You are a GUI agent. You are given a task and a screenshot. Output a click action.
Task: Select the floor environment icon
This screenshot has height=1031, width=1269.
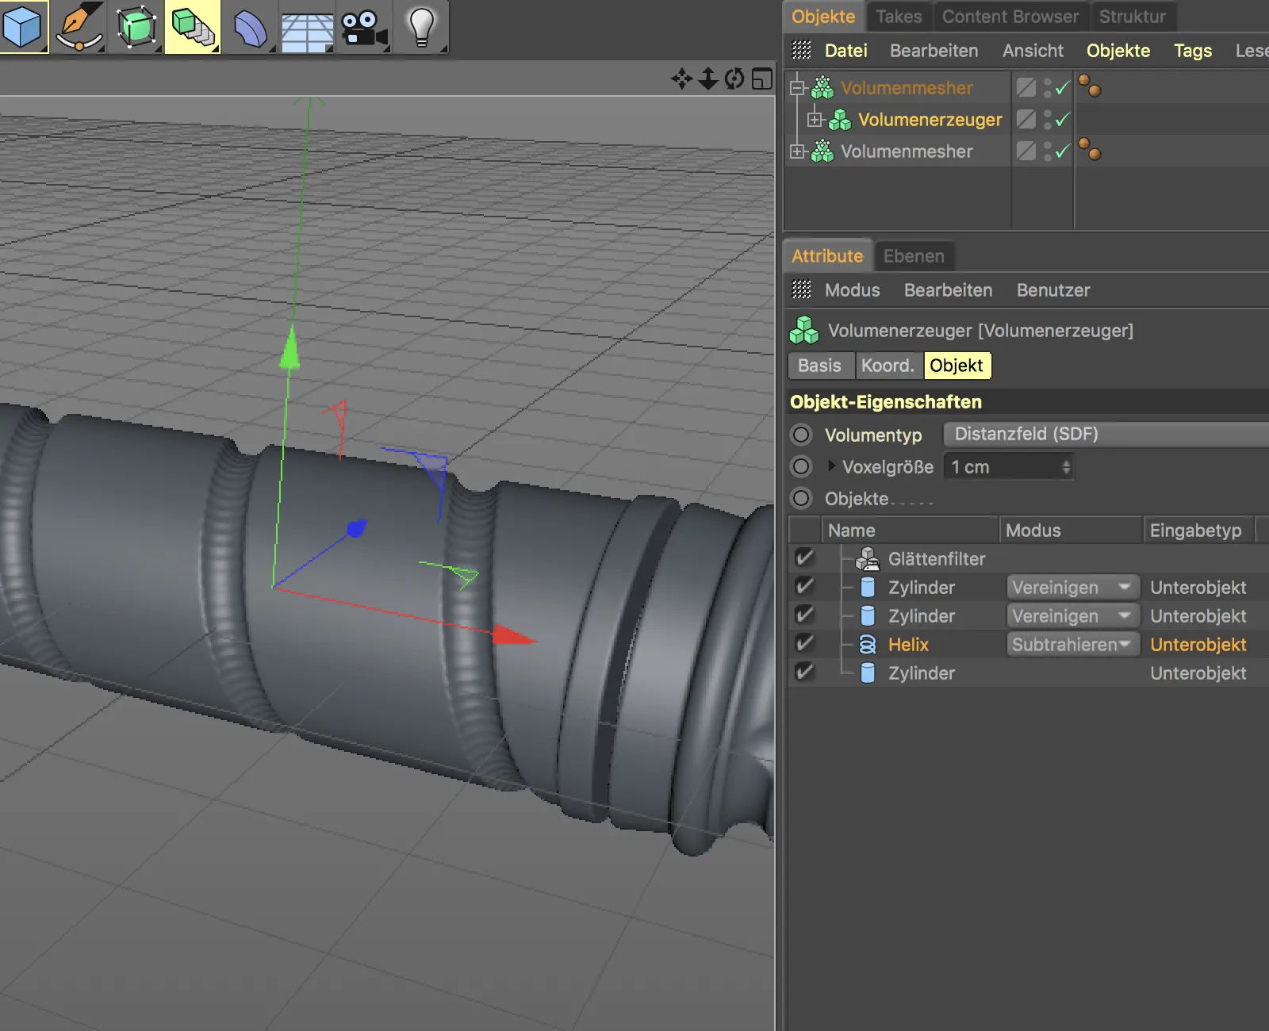(x=307, y=30)
